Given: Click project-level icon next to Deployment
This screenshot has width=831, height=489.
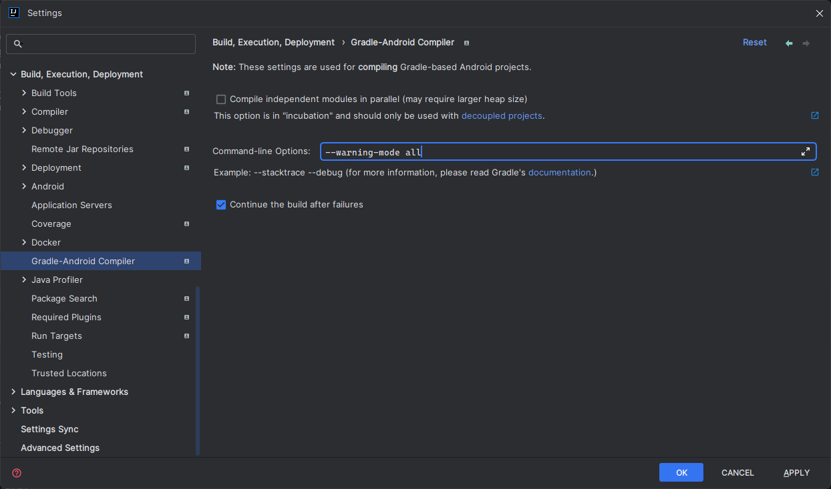Looking at the screenshot, I should coord(187,167).
